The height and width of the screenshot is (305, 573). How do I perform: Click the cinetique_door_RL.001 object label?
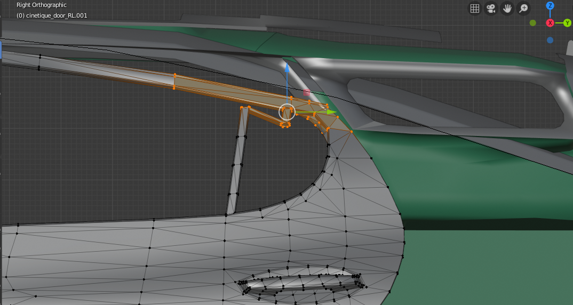(56, 15)
